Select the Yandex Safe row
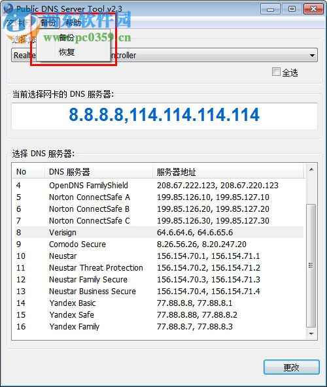 pos(159,314)
